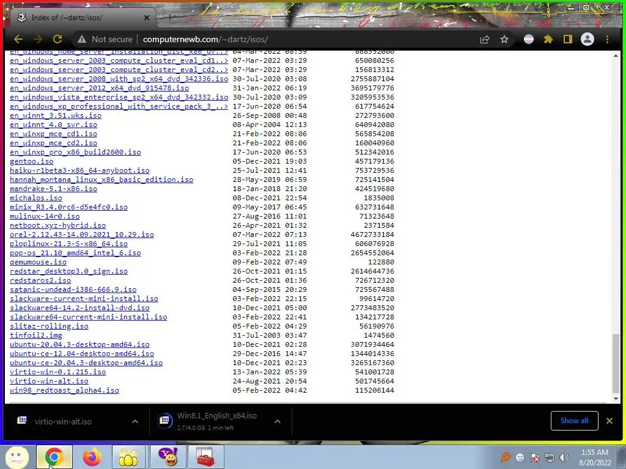Download satanic-undead-i386-666.9.iso

click(x=73, y=289)
